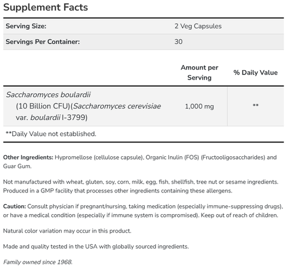Click the GMP facility sentence

pos(118,191)
